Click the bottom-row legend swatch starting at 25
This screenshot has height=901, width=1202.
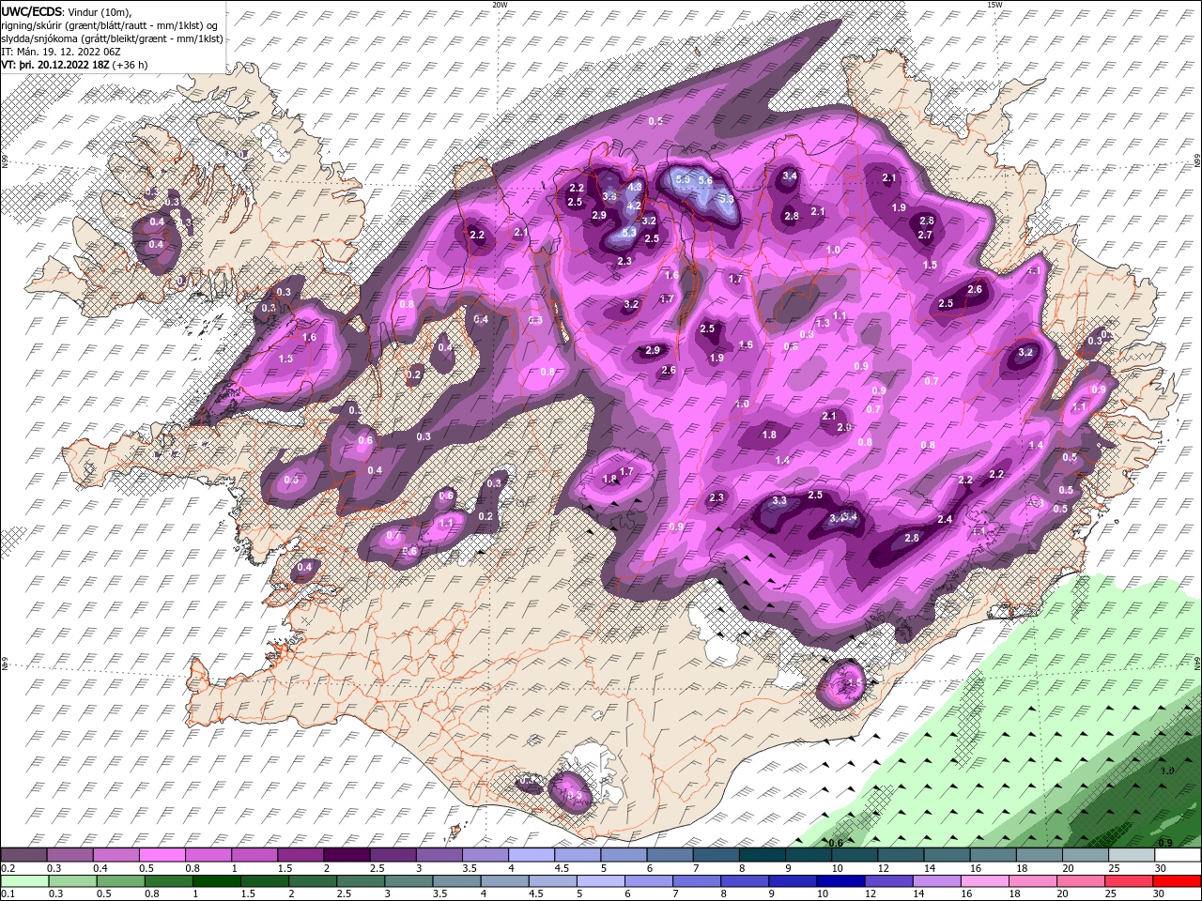click(x=1130, y=880)
